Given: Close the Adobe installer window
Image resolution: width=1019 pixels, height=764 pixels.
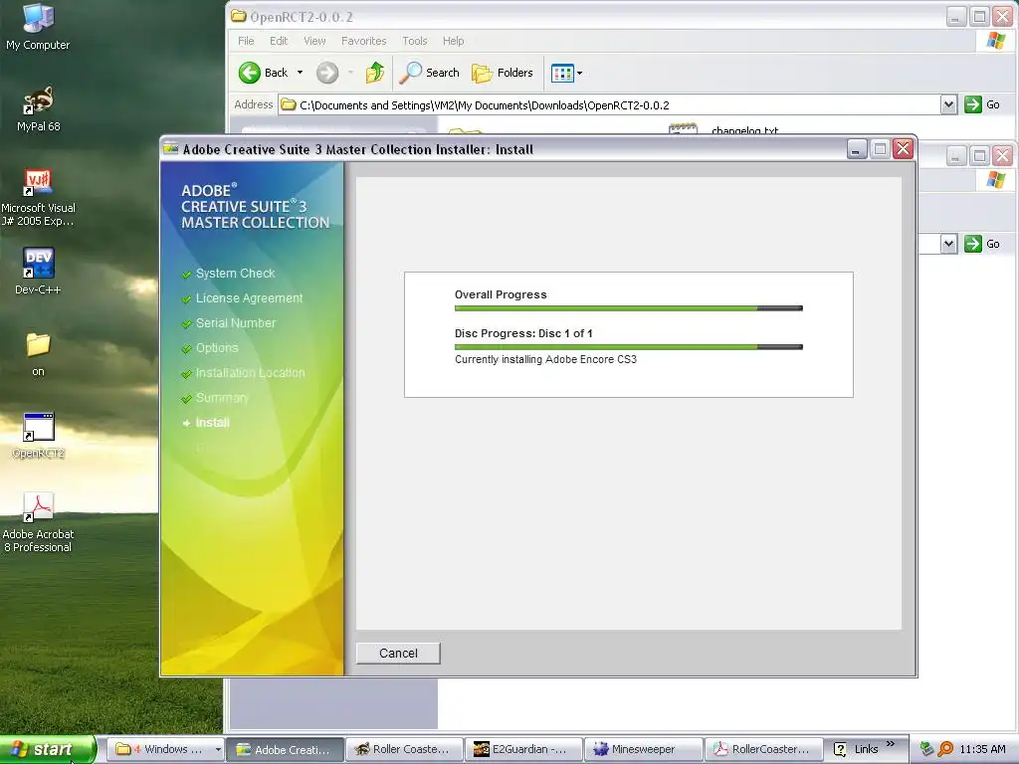Looking at the screenshot, I should pyautogui.click(x=904, y=149).
